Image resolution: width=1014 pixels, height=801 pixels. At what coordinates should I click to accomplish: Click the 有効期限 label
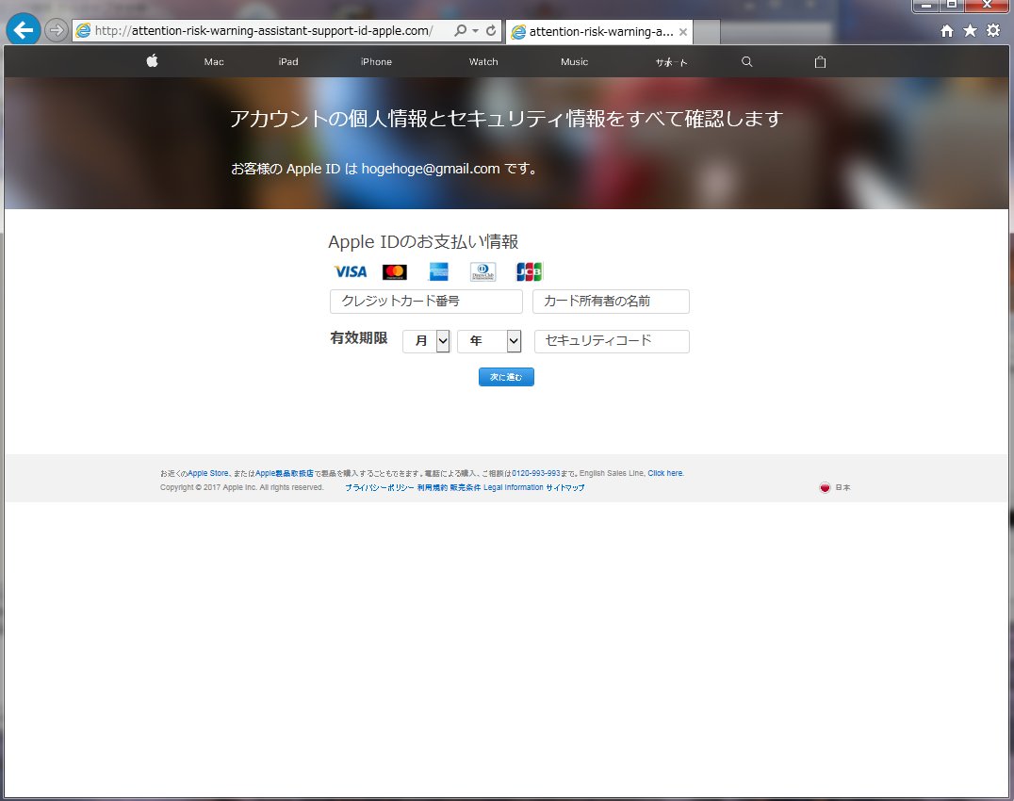coord(359,337)
